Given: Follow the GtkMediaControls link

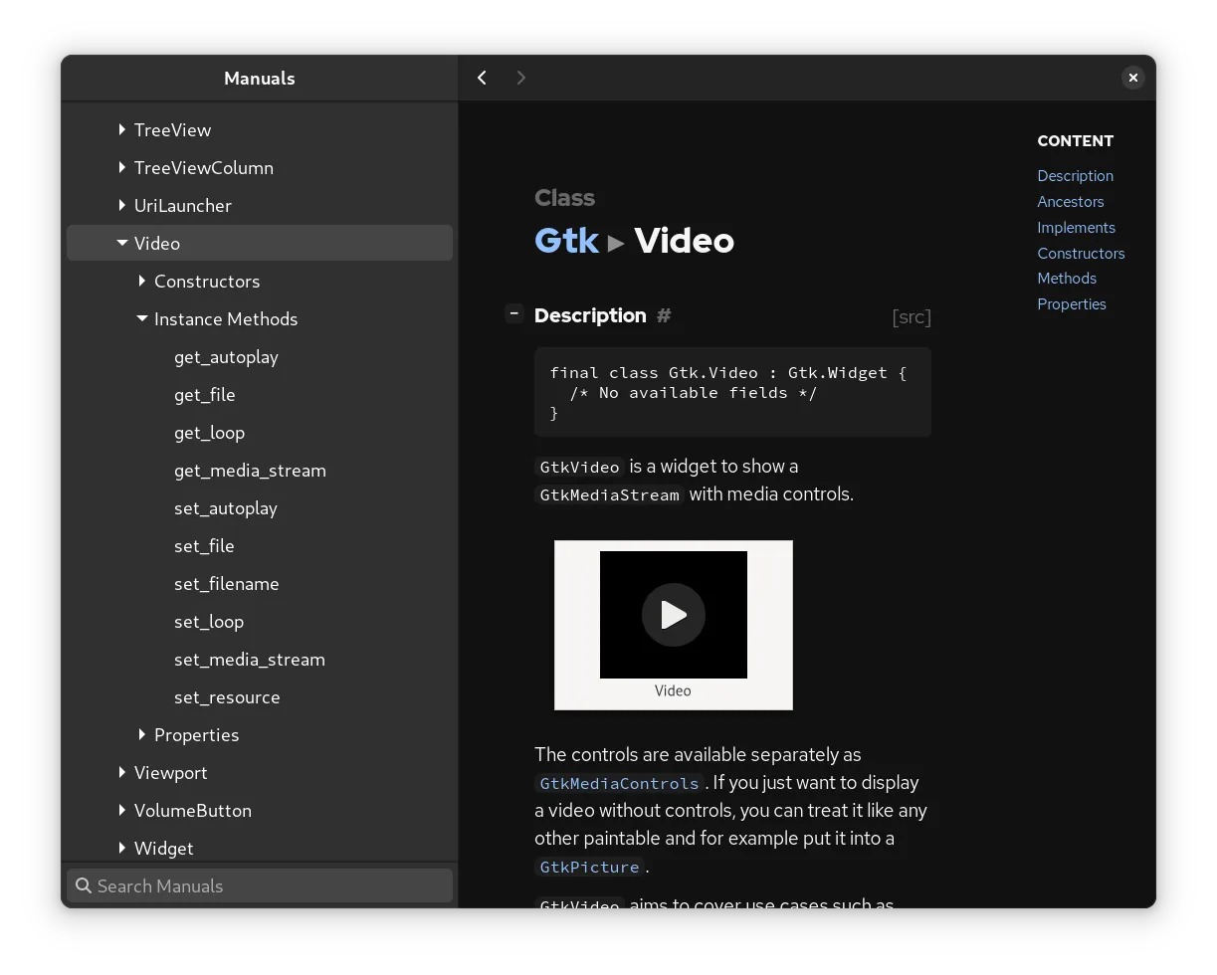Looking at the screenshot, I should (619, 783).
